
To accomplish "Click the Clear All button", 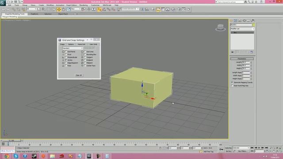I will tap(79, 75).
